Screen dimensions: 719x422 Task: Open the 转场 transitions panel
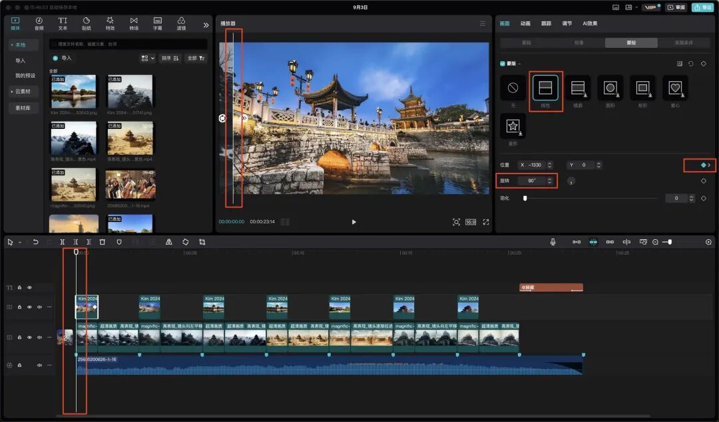click(133, 23)
